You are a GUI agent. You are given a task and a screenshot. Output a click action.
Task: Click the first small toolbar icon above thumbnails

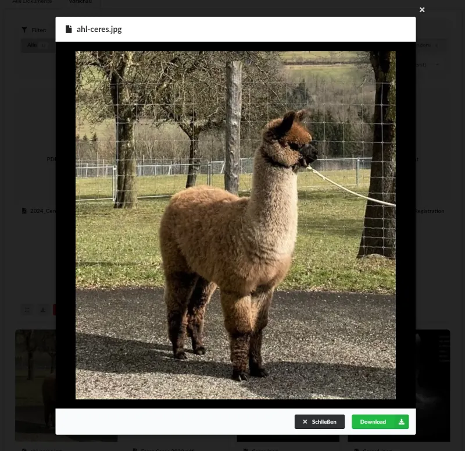(27, 310)
